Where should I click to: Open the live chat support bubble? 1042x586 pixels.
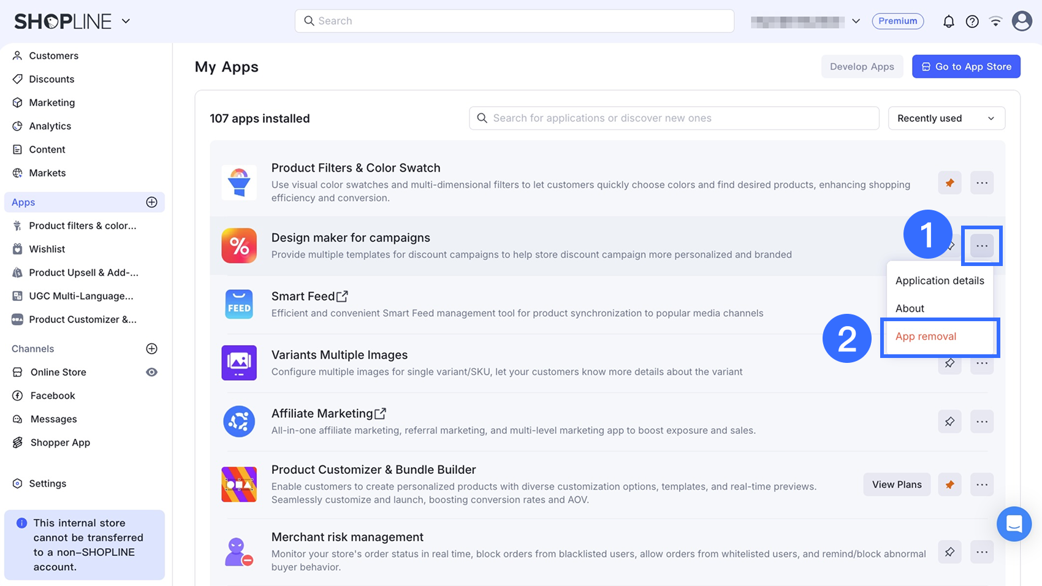coord(1014,524)
